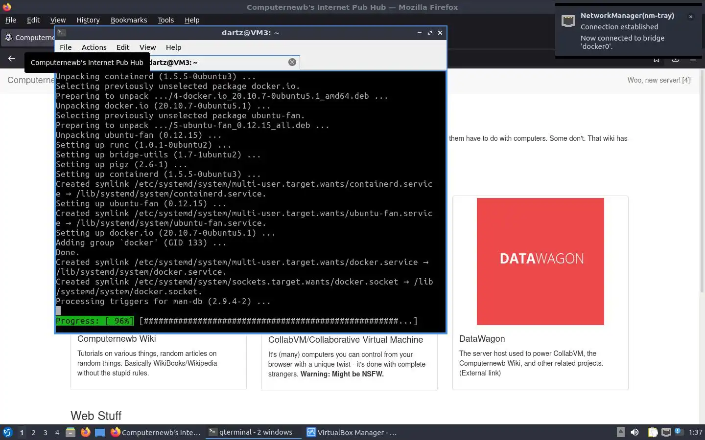Switch to workspace 3
Viewport: 705px width, 440px height.
(x=45, y=432)
